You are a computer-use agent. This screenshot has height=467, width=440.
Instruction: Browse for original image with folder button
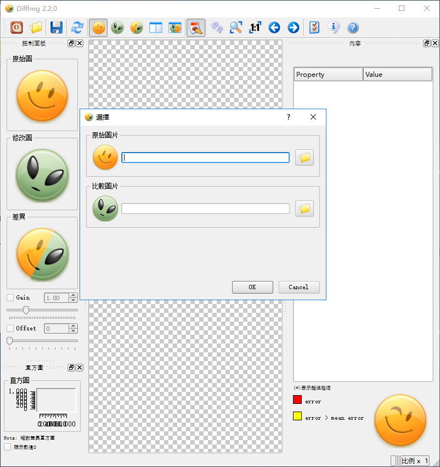coord(304,157)
